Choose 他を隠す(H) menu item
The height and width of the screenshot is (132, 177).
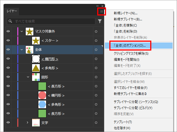tap(122, 128)
